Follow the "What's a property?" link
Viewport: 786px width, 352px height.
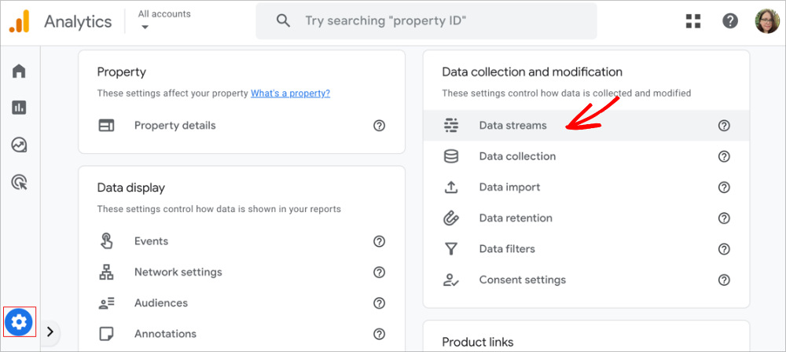pos(290,93)
